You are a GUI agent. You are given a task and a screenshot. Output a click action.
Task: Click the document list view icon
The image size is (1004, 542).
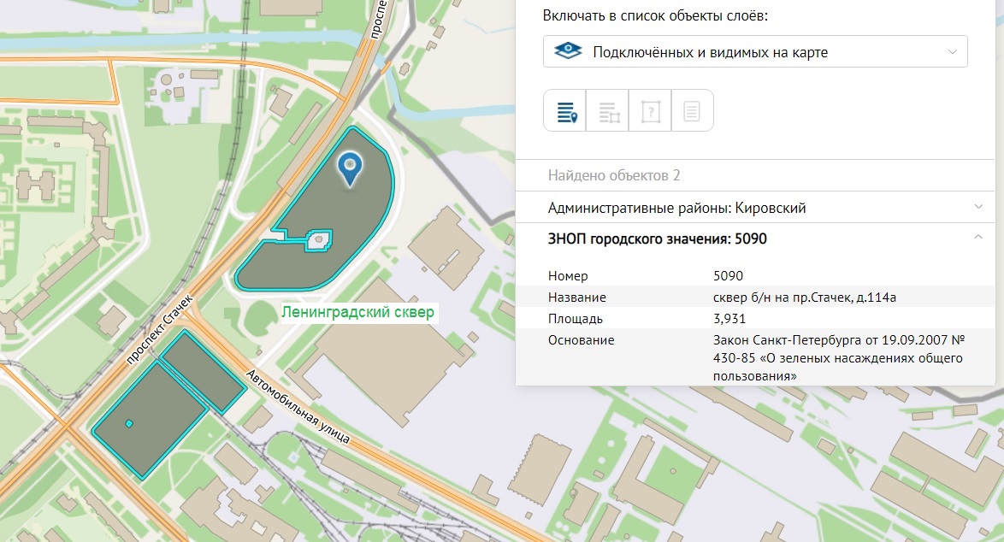pos(692,111)
